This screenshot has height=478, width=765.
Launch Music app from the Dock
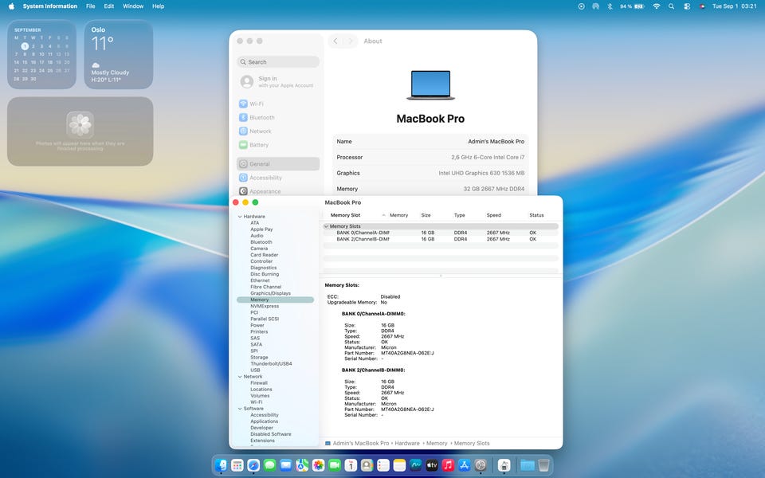click(448, 465)
